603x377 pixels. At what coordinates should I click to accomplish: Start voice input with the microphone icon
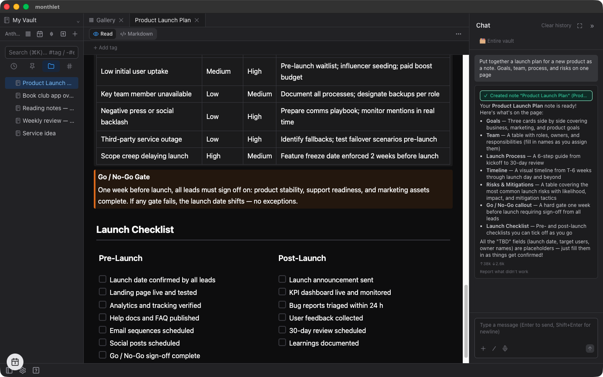[505, 349]
